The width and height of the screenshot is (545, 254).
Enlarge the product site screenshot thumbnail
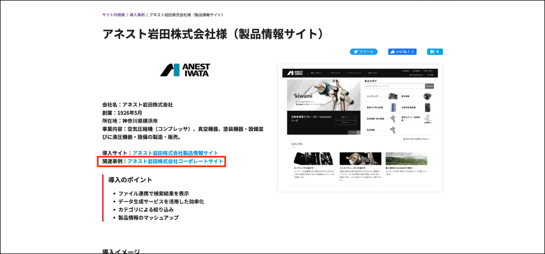(x=360, y=128)
